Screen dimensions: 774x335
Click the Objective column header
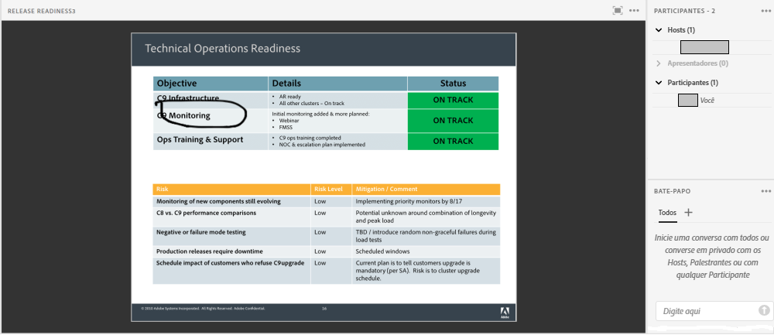coord(211,84)
